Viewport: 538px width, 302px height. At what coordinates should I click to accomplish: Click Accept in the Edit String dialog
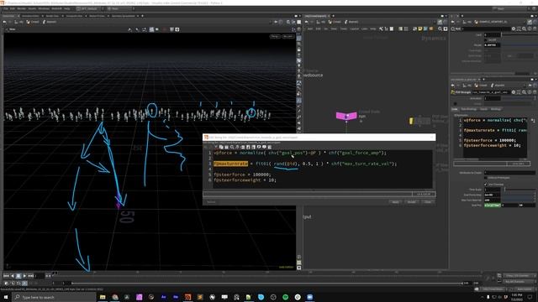click(411, 202)
